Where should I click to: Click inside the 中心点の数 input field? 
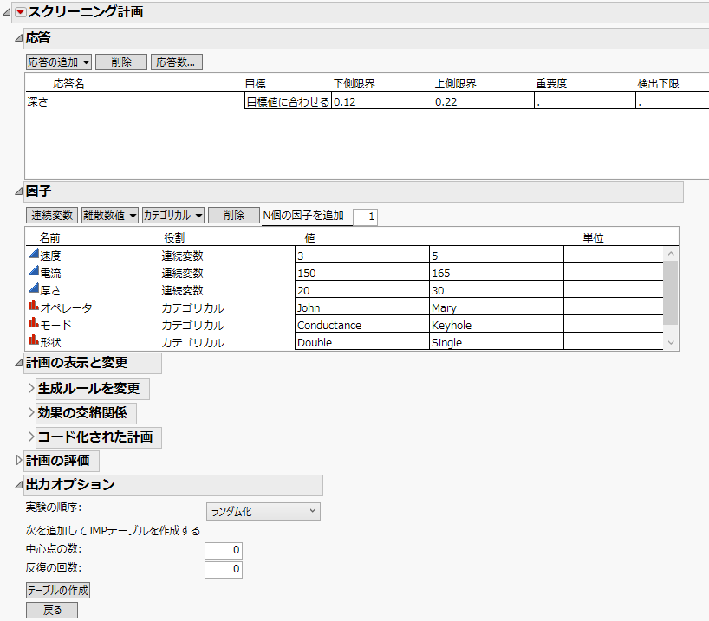pos(222,549)
